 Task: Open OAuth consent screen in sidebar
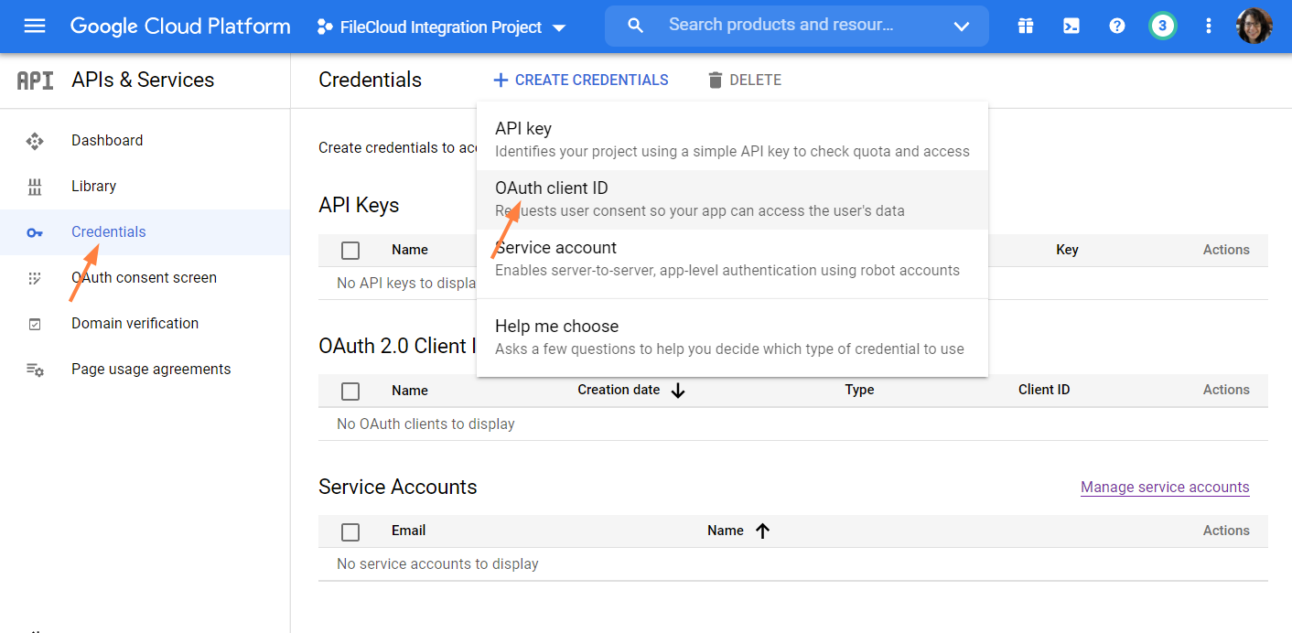coord(144,277)
